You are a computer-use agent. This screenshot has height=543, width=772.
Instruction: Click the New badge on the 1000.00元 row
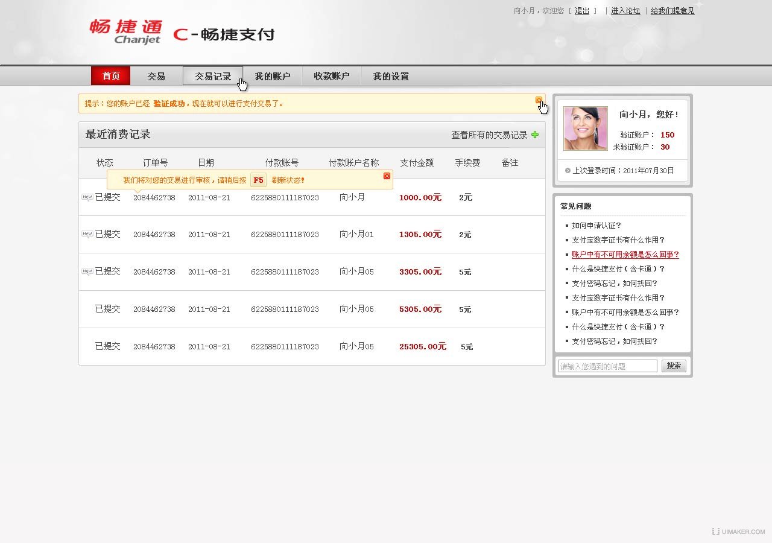coord(87,197)
